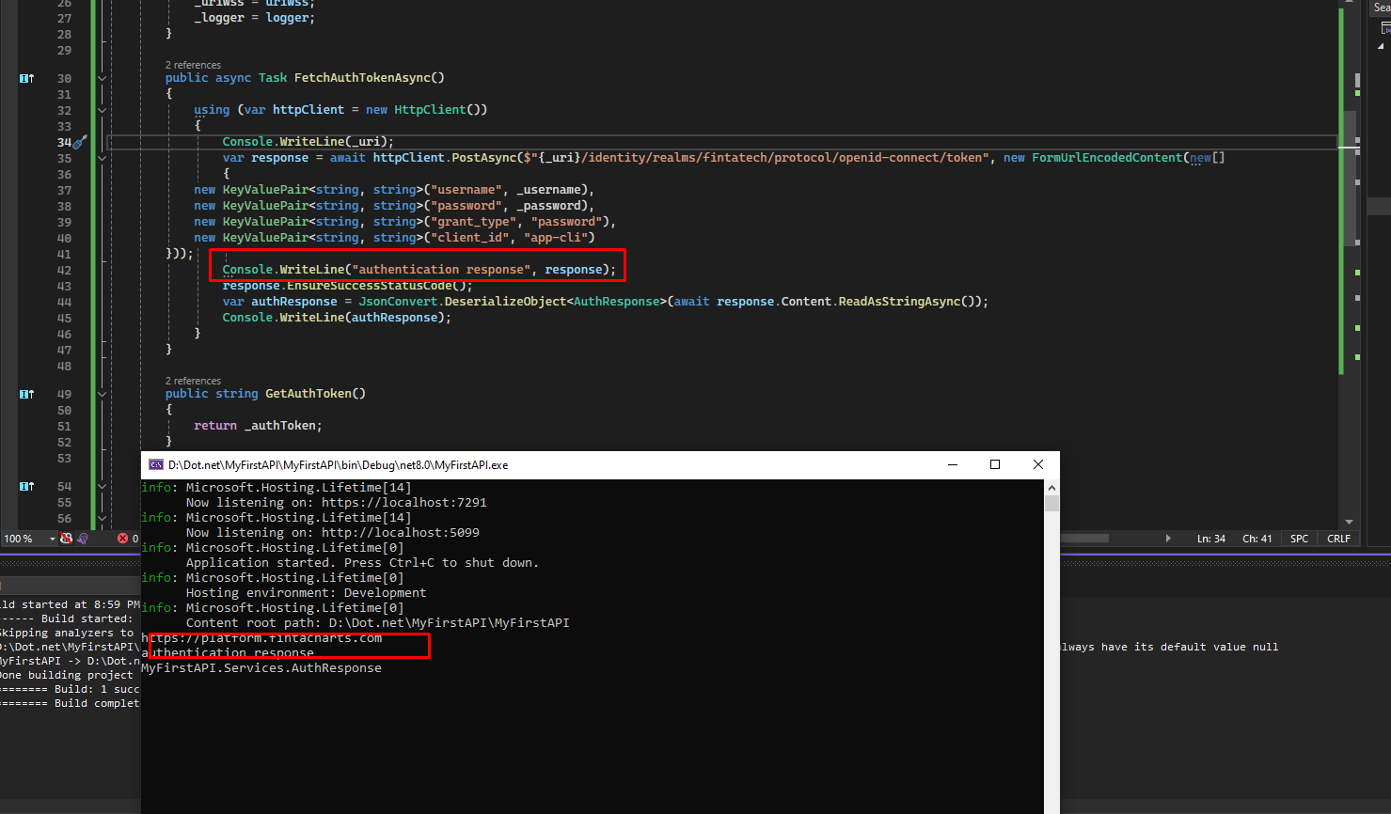Click the disabled Copilot icon in the editor footer
Image resolution: width=1391 pixels, height=814 pixels.
tap(66, 539)
